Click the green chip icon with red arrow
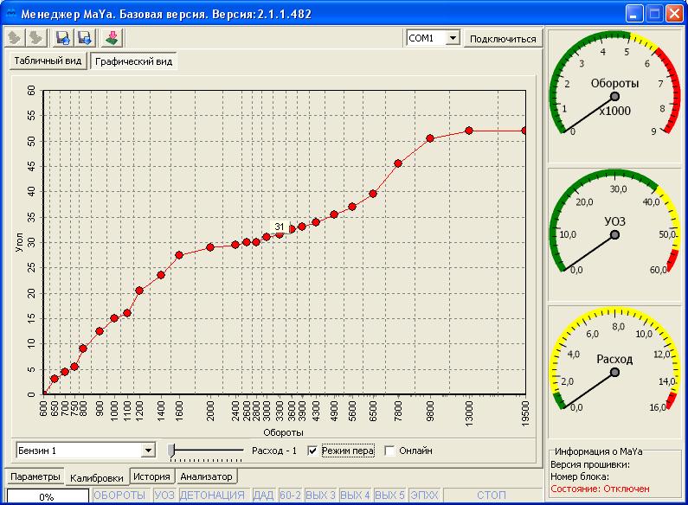Screen dimensions: 688x505 [x=113, y=38]
